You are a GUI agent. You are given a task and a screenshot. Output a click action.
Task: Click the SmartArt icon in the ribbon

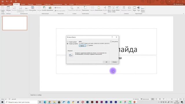coord(44,8)
